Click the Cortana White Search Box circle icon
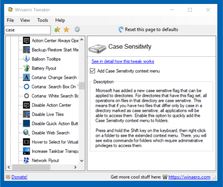Image resolution: width=223 pixels, height=187 pixels. (26, 96)
